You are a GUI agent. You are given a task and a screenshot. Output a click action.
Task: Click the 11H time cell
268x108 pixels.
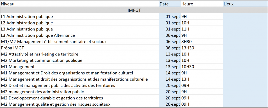click(202, 29)
